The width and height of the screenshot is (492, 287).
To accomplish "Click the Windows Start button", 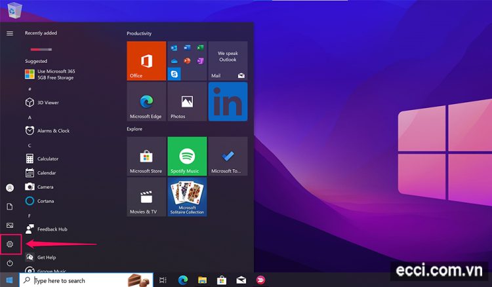I will coord(9,280).
